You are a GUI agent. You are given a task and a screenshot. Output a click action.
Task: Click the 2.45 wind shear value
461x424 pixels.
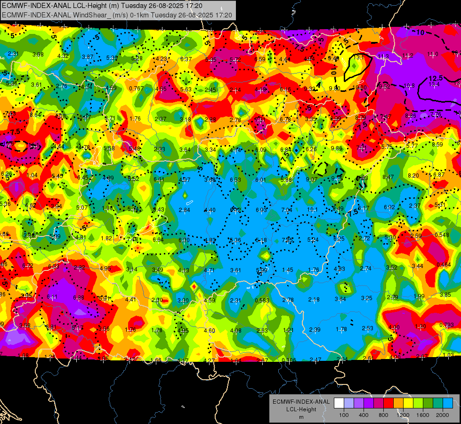(x=210, y=90)
